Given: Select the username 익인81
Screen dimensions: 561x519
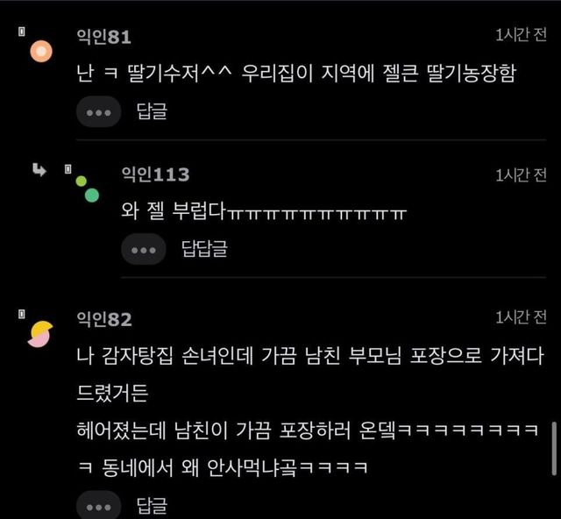Looking at the screenshot, I should (104, 37).
